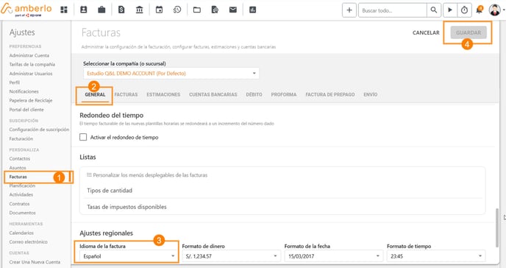Screen dimensions: 506x268
Task: Switch to the DÉBITO tab
Action: [254, 94]
